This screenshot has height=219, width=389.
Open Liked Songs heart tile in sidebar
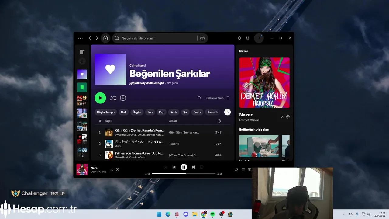coord(82,75)
